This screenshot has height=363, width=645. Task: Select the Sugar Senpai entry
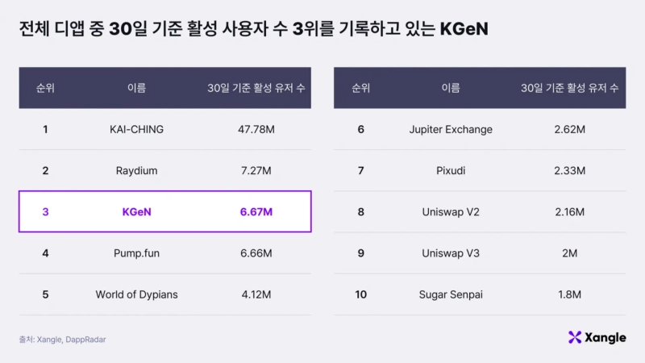[x=451, y=294]
